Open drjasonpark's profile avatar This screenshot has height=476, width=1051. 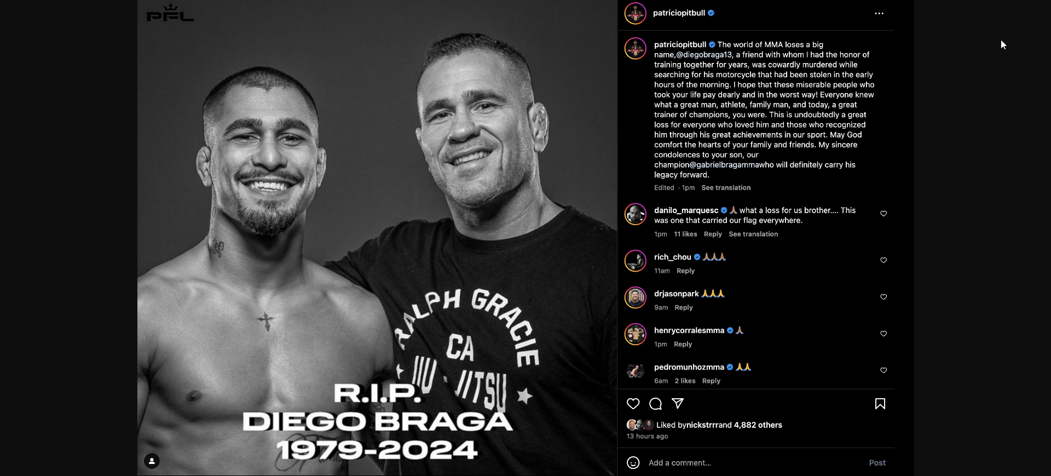[x=636, y=297]
